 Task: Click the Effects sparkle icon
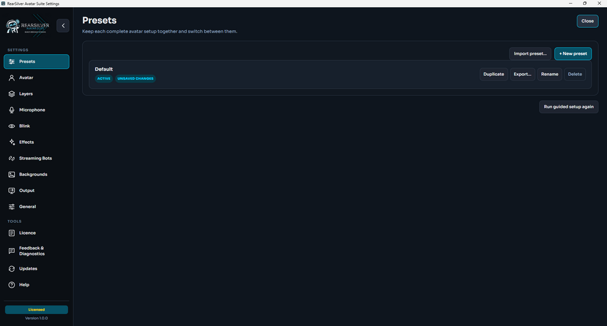click(12, 142)
